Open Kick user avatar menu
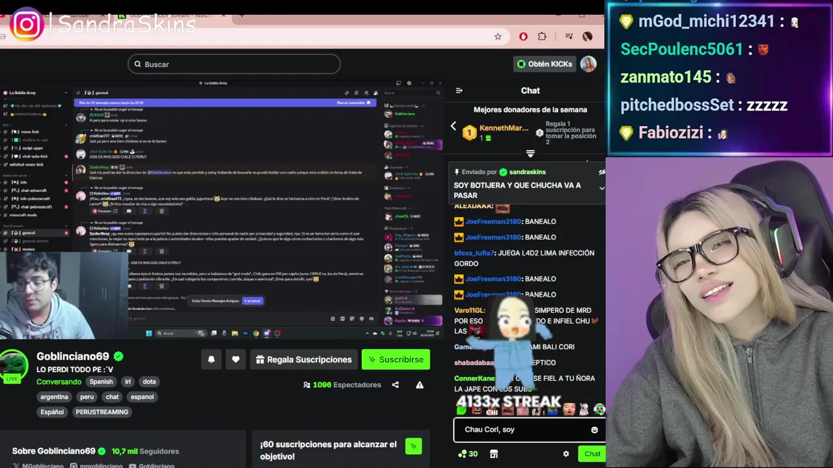This screenshot has width=833, height=468. [588, 64]
